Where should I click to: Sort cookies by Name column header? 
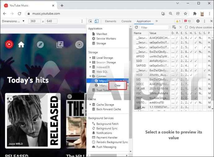[x=141, y=33]
